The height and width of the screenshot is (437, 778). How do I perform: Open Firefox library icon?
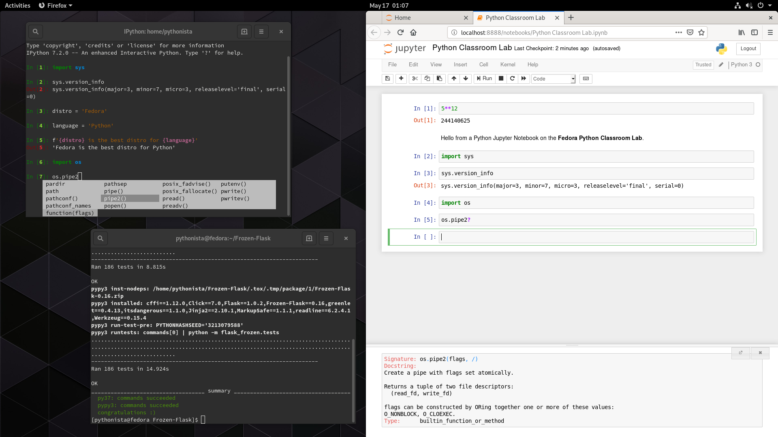tap(742, 32)
